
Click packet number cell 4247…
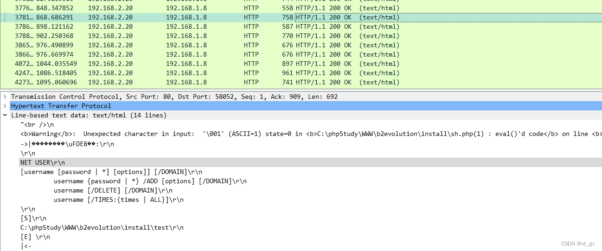pyautogui.click(x=23, y=73)
